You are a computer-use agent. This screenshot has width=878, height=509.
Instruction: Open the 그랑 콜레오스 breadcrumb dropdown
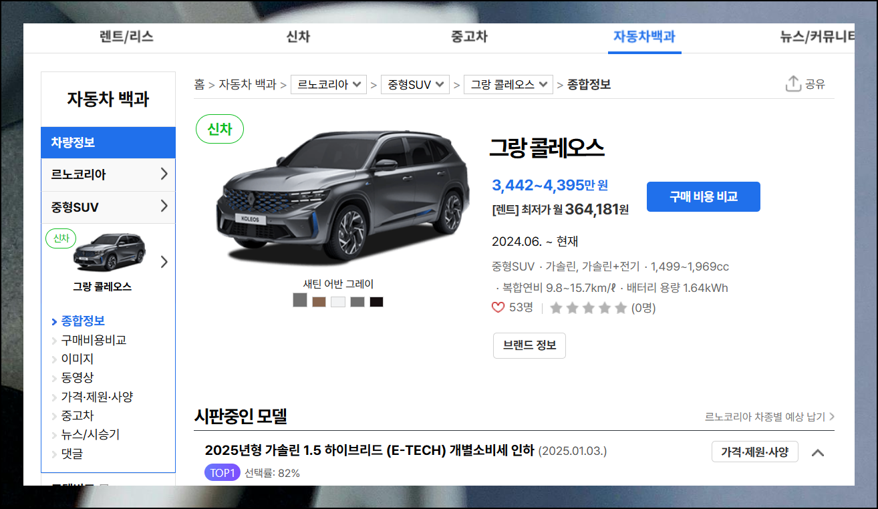[x=508, y=85]
